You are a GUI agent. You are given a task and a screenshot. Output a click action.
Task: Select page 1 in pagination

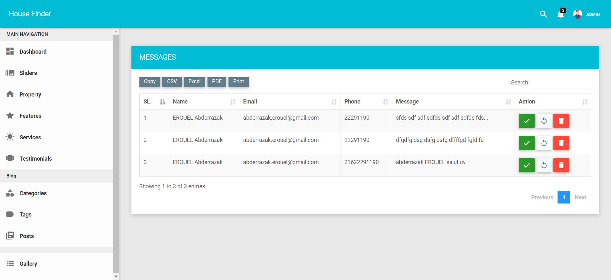564,197
